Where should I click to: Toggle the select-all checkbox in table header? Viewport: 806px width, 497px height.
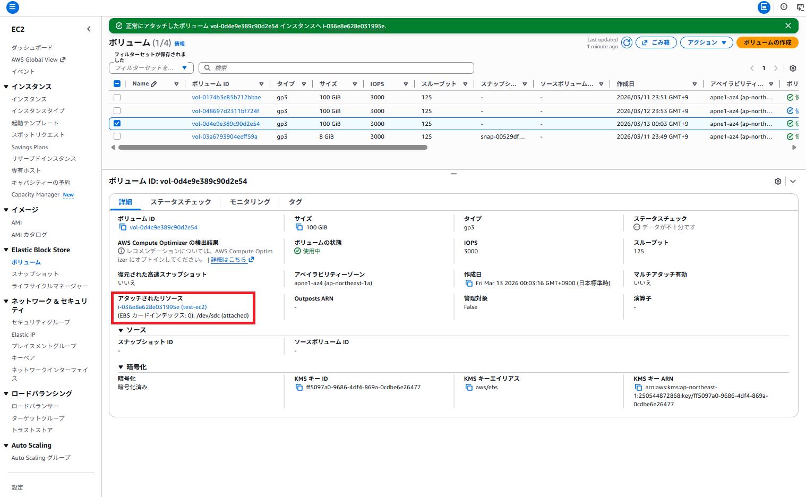pyautogui.click(x=117, y=84)
